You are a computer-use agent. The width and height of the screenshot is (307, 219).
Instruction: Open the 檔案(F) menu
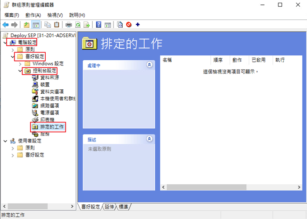point(11,15)
